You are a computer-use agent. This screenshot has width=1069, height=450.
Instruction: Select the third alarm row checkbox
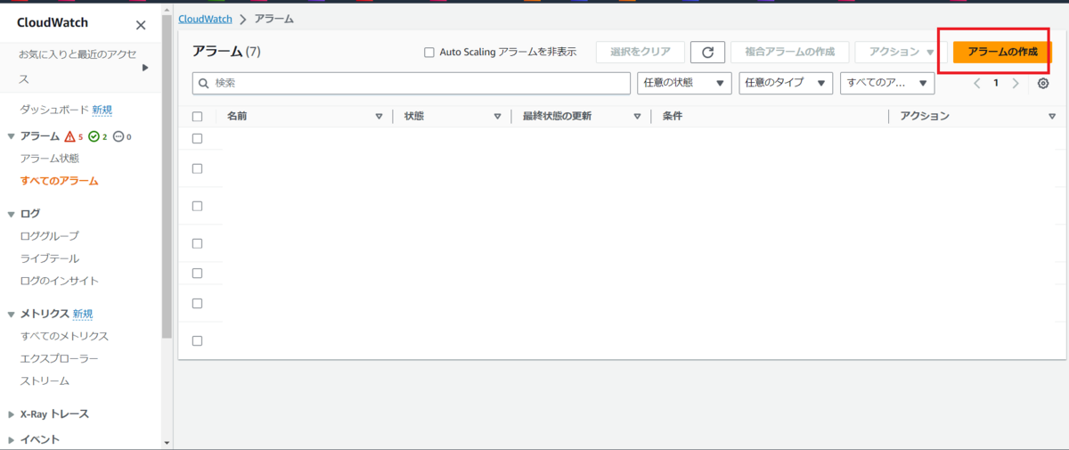pyautogui.click(x=198, y=206)
